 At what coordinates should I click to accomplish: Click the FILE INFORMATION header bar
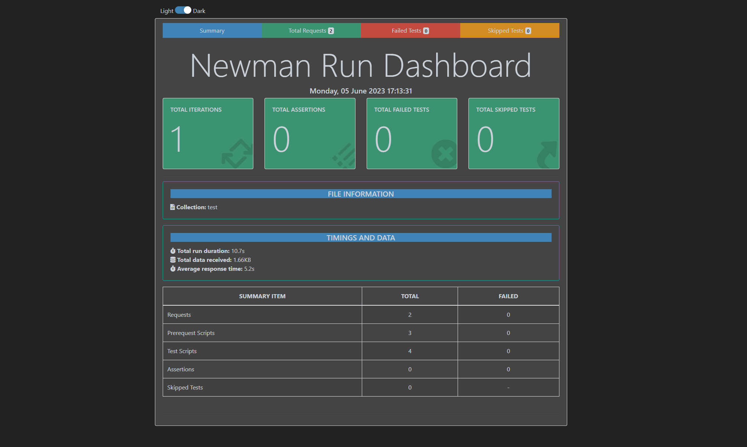click(x=361, y=194)
